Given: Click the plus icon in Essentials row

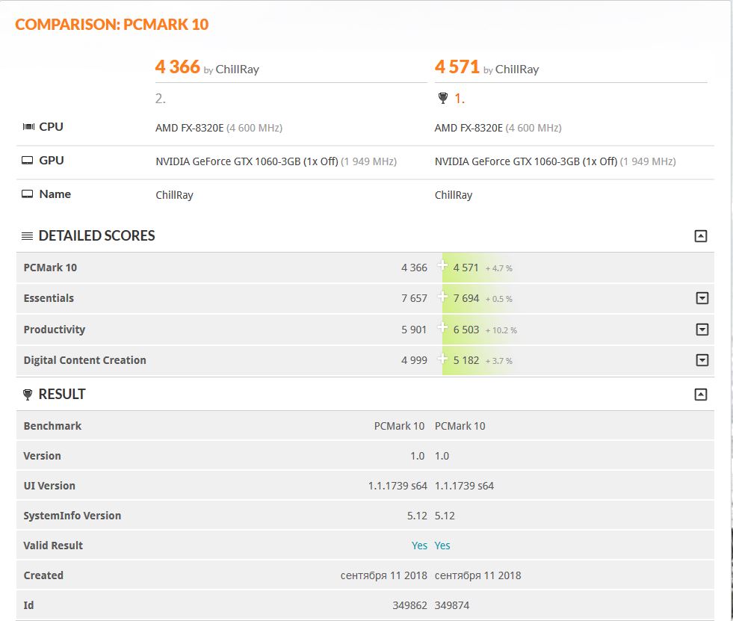Looking at the screenshot, I should tap(442, 297).
